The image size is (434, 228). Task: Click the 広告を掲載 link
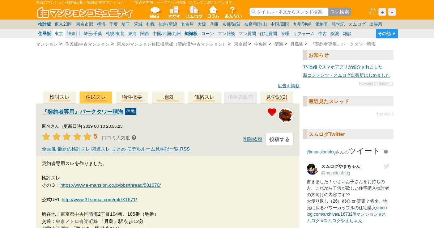[x=289, y=86]
